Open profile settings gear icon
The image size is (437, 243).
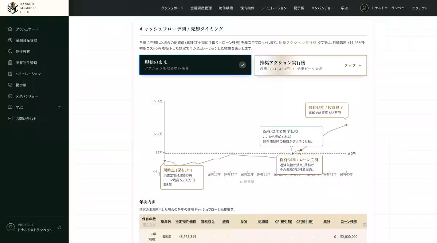pos(59,227)
